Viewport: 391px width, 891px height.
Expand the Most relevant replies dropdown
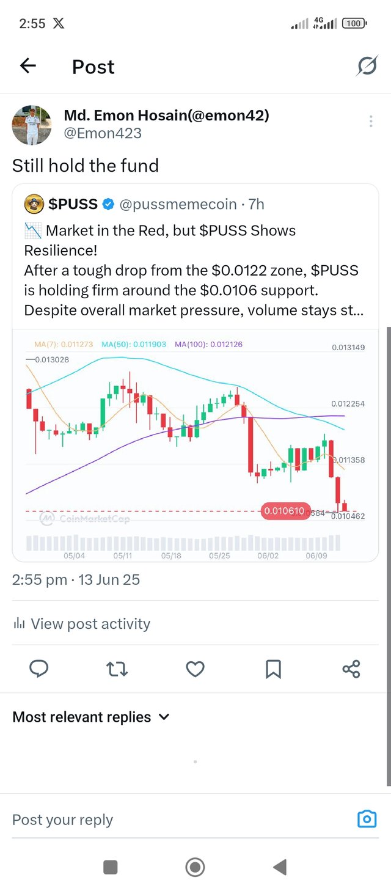coord(91,717)
